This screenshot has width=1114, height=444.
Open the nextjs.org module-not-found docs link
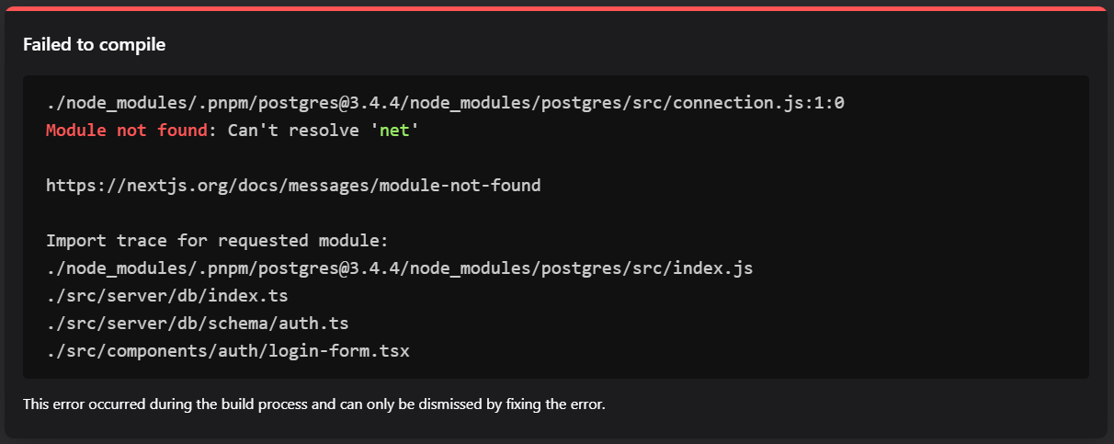coord(293,186)
